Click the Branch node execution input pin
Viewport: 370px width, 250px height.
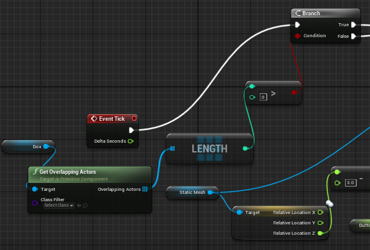point(298,24)
